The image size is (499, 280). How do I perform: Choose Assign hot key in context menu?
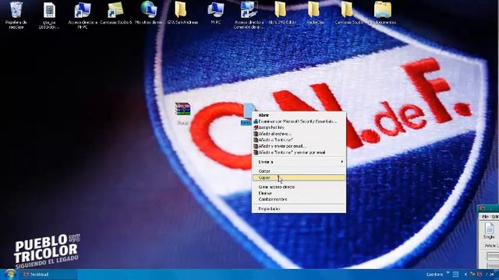coord(299,128)
